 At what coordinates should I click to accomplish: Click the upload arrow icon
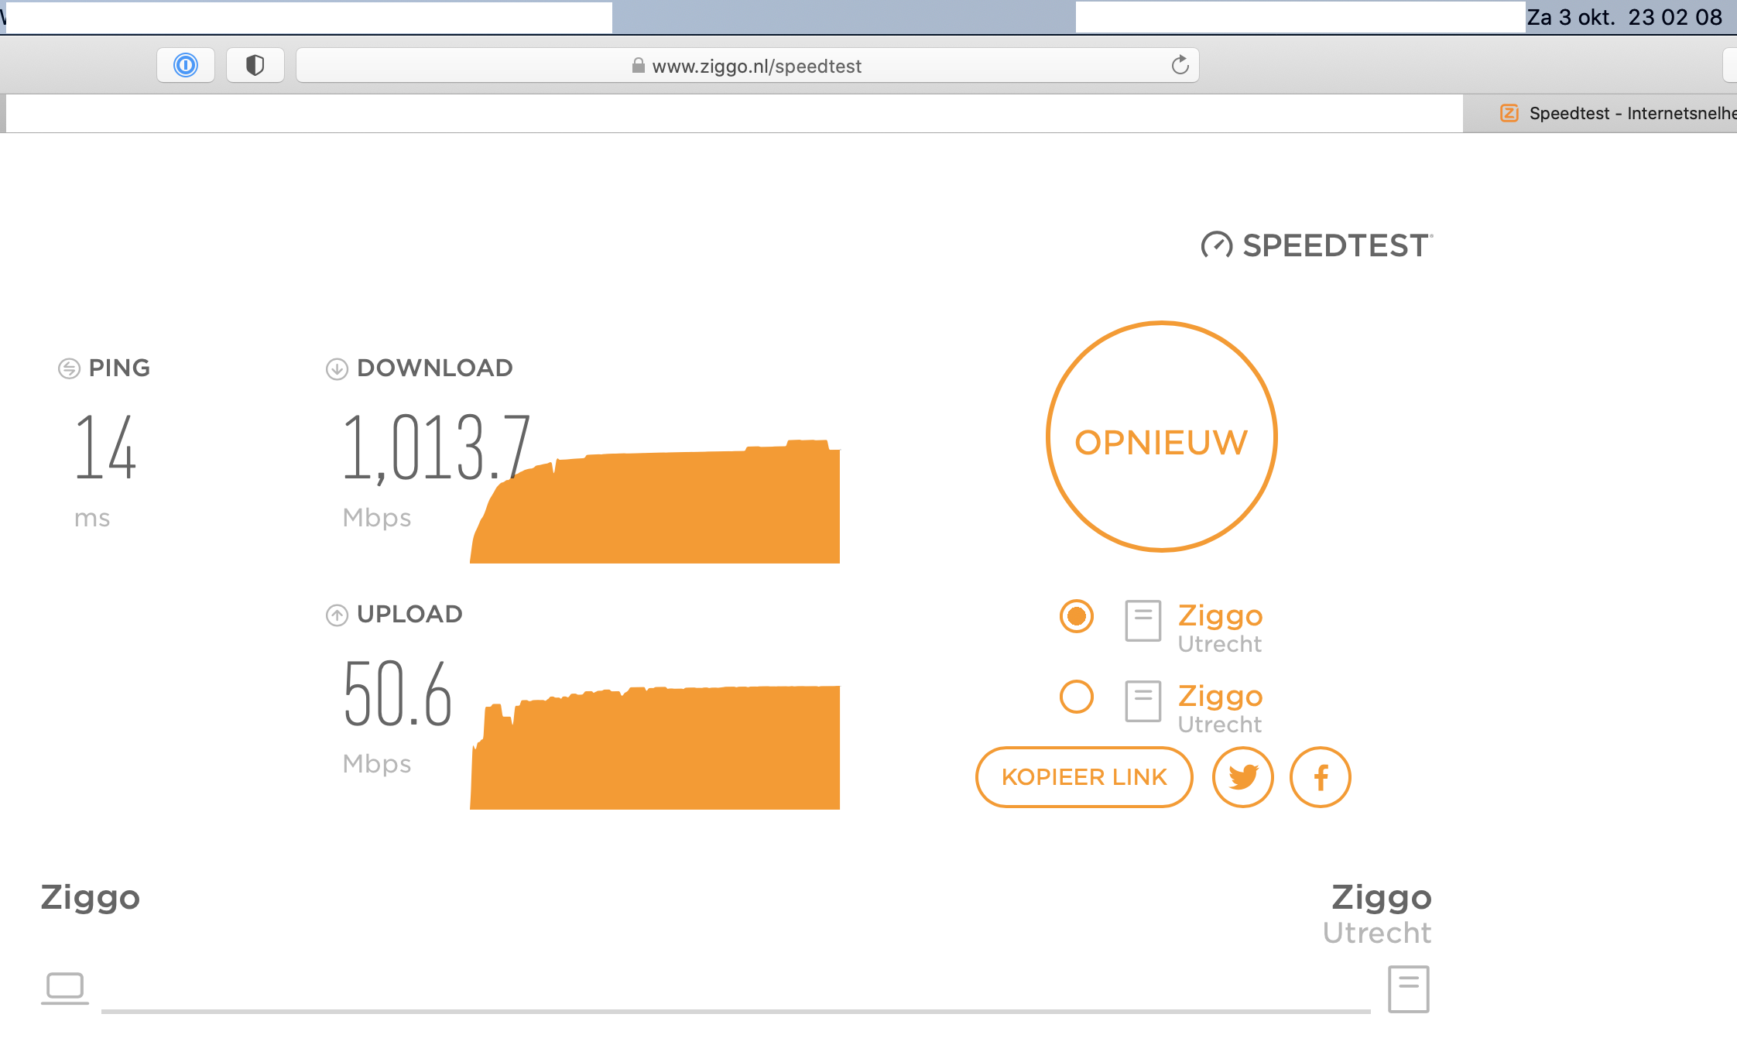(x=337, y=615)
